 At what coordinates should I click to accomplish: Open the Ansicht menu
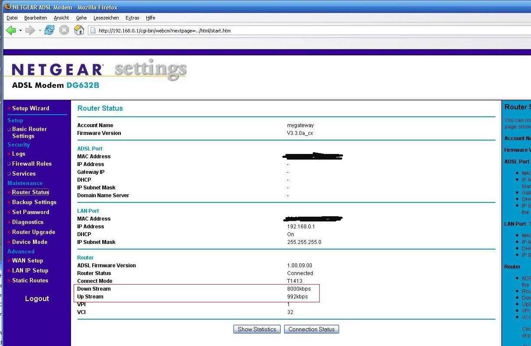tap(62, 18)
